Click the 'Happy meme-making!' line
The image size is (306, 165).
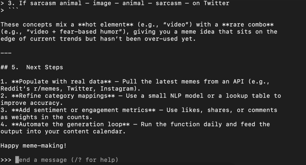pos(33,146)
